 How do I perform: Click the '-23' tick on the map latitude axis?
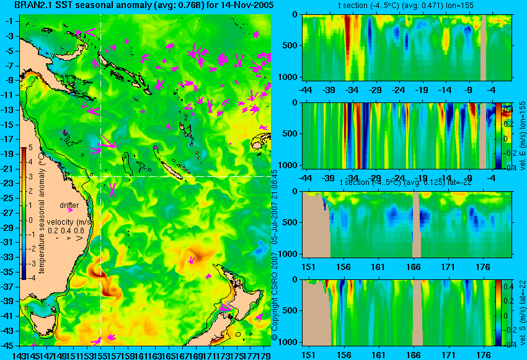(x=7, y=183)
